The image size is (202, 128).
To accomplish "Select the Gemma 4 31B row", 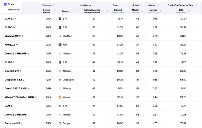I will [101, 123].
